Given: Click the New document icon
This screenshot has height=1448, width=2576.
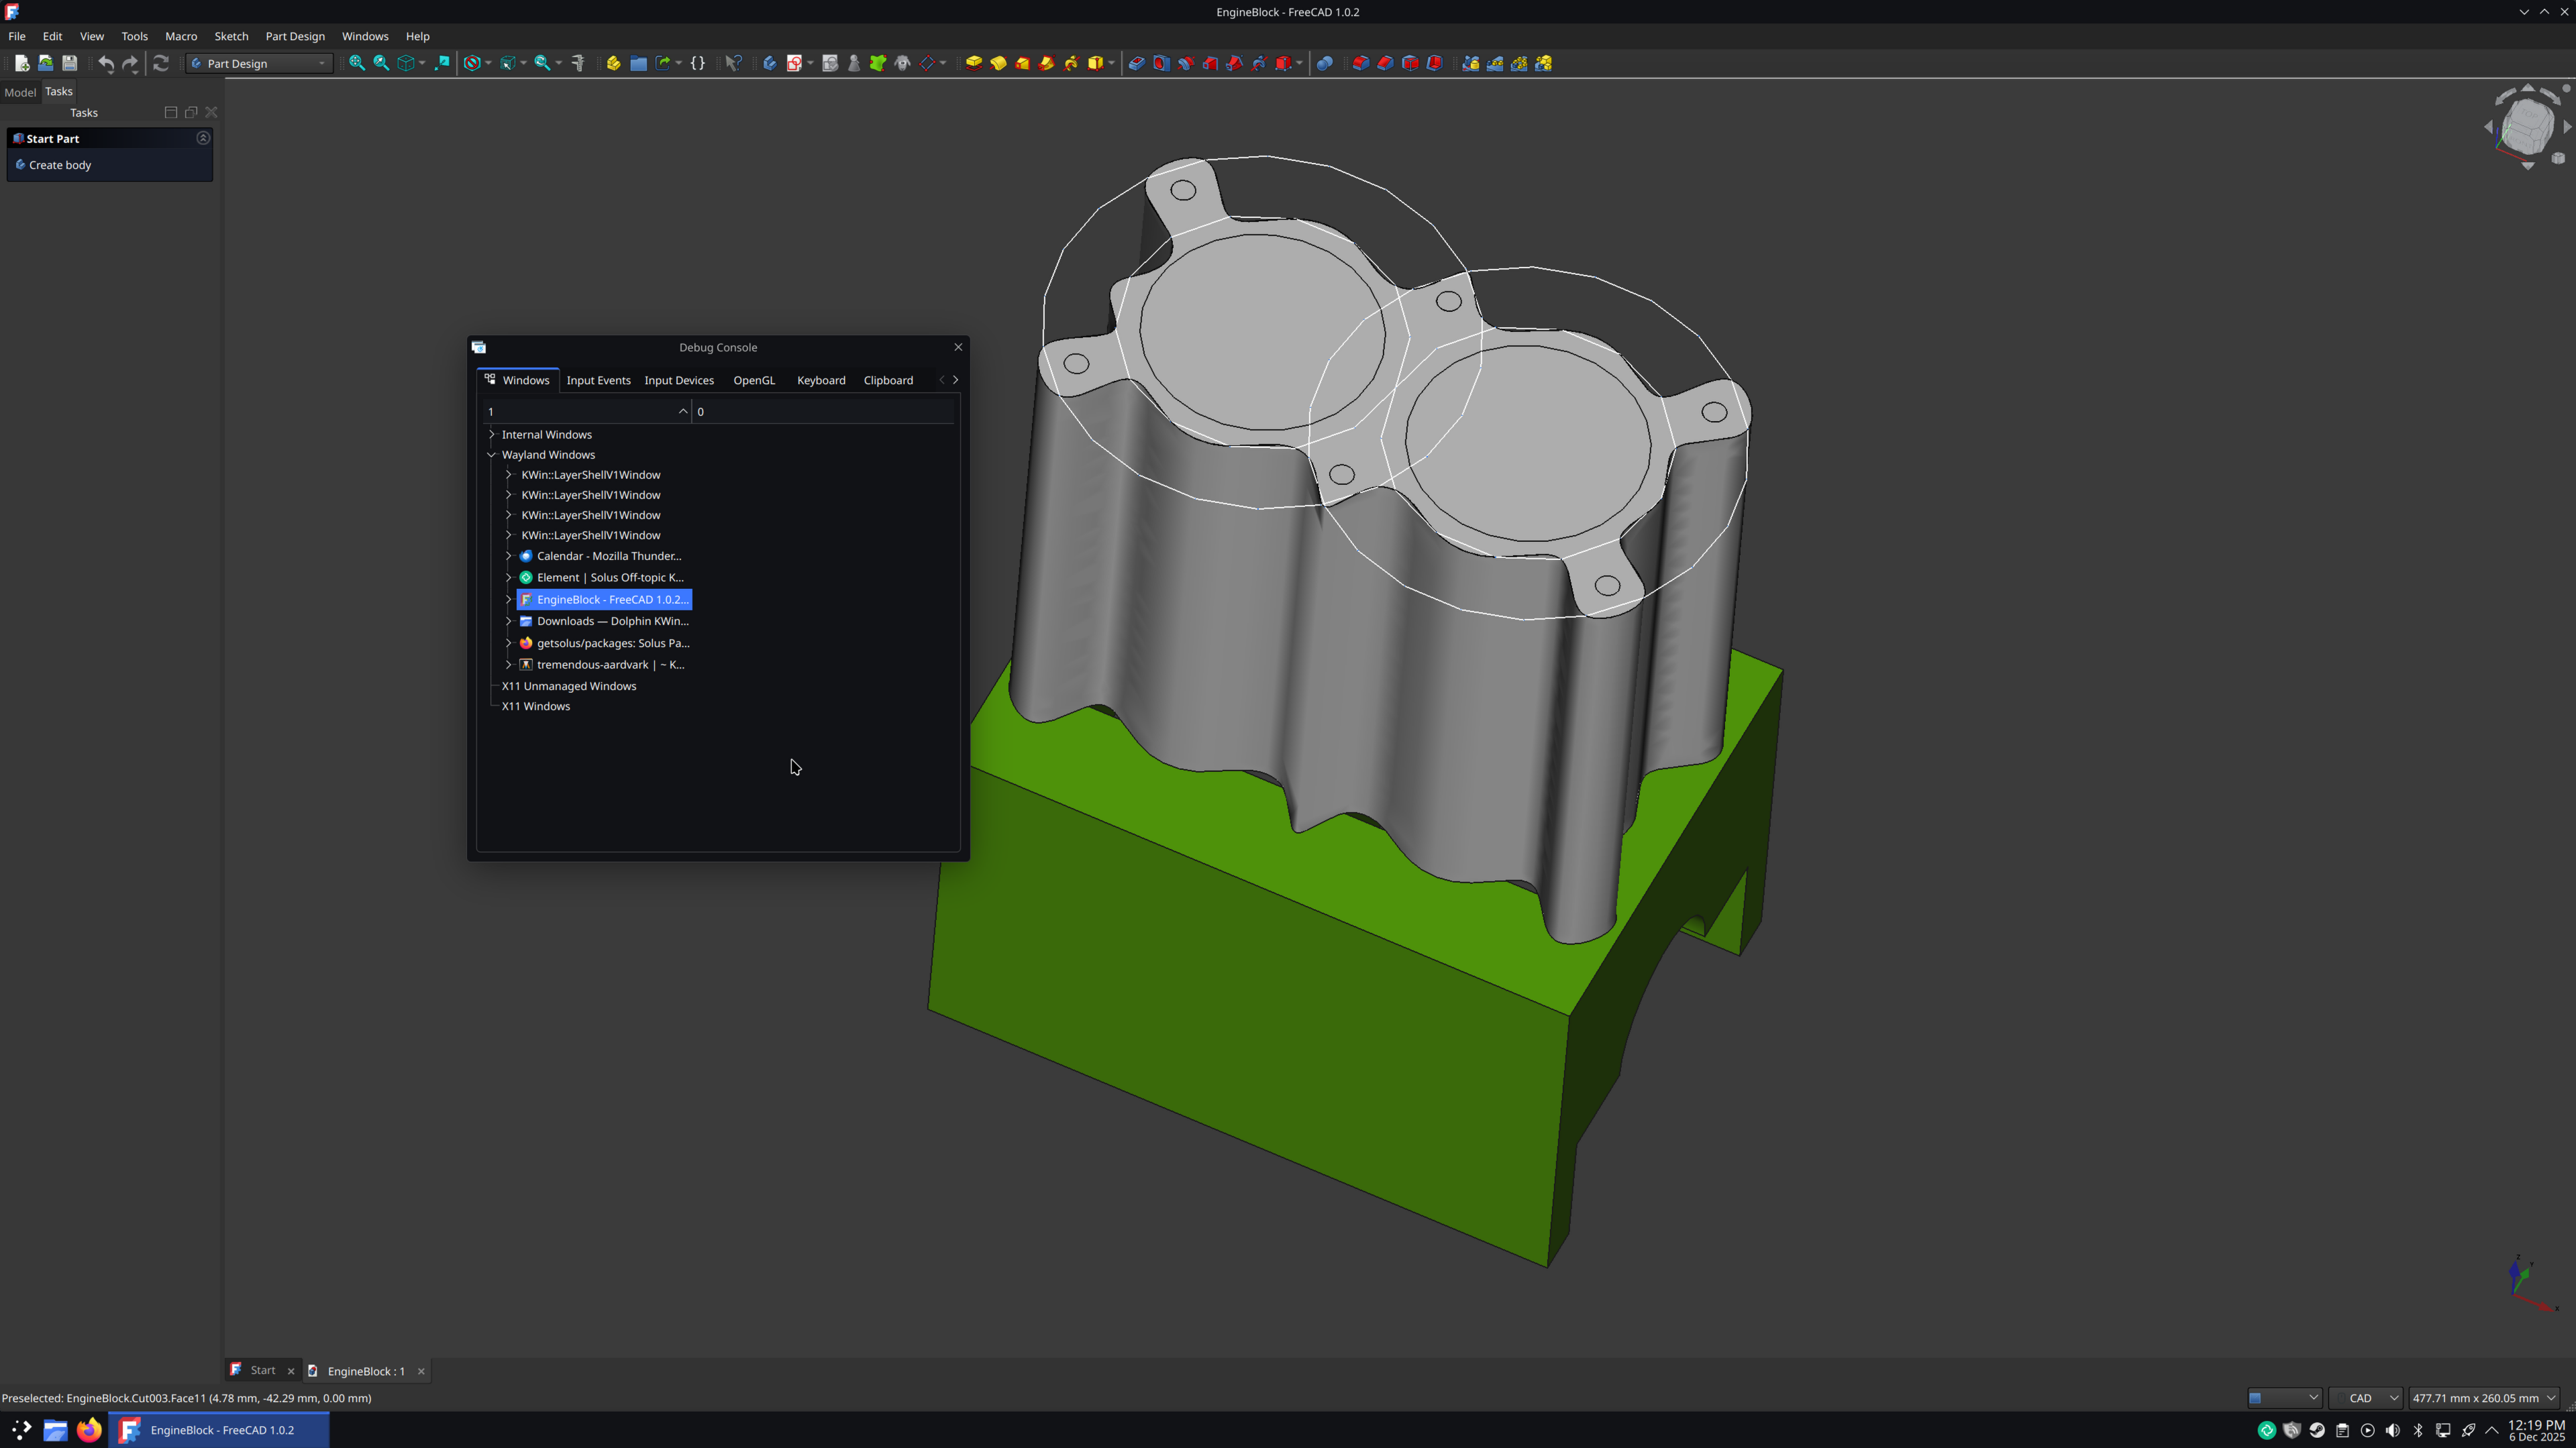Looking at the screenshot, I should (x=21, y=63).
